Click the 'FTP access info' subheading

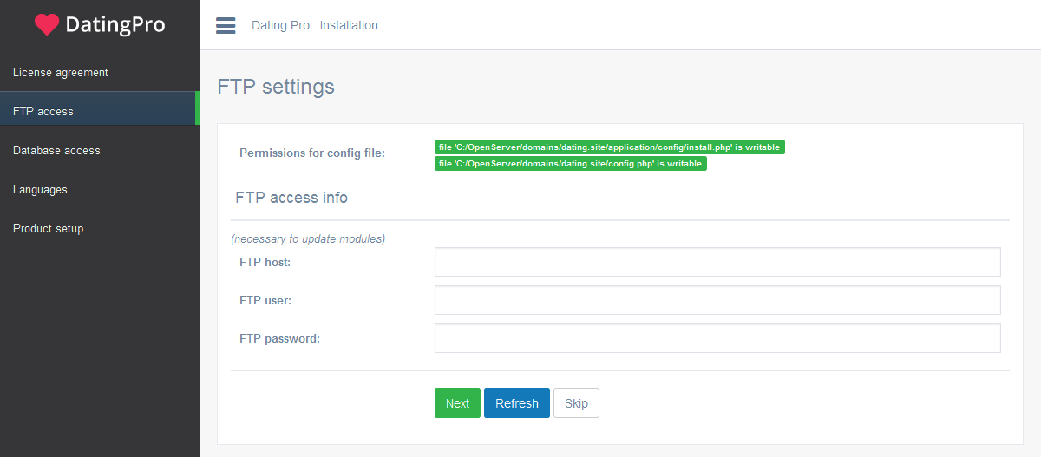pos(291,198)
